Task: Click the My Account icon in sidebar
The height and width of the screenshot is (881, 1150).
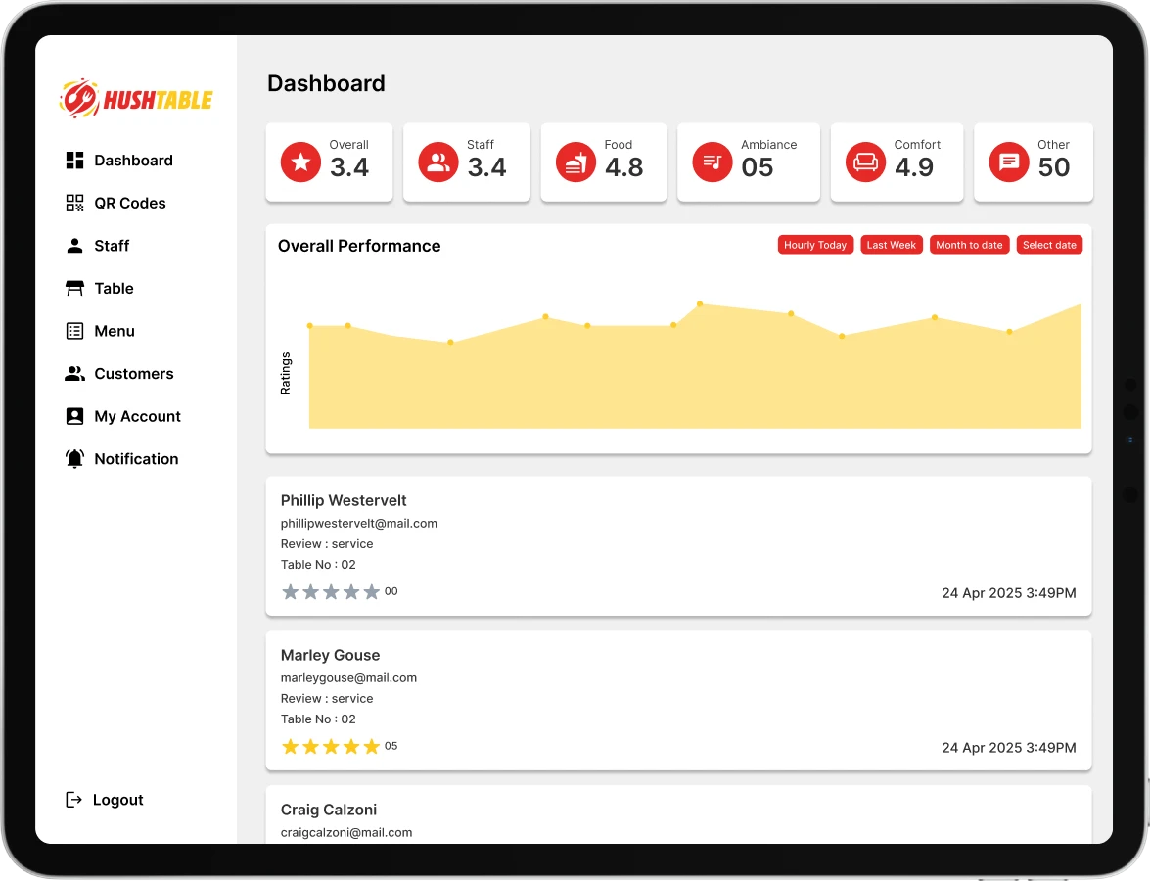Action: point(74,416)
